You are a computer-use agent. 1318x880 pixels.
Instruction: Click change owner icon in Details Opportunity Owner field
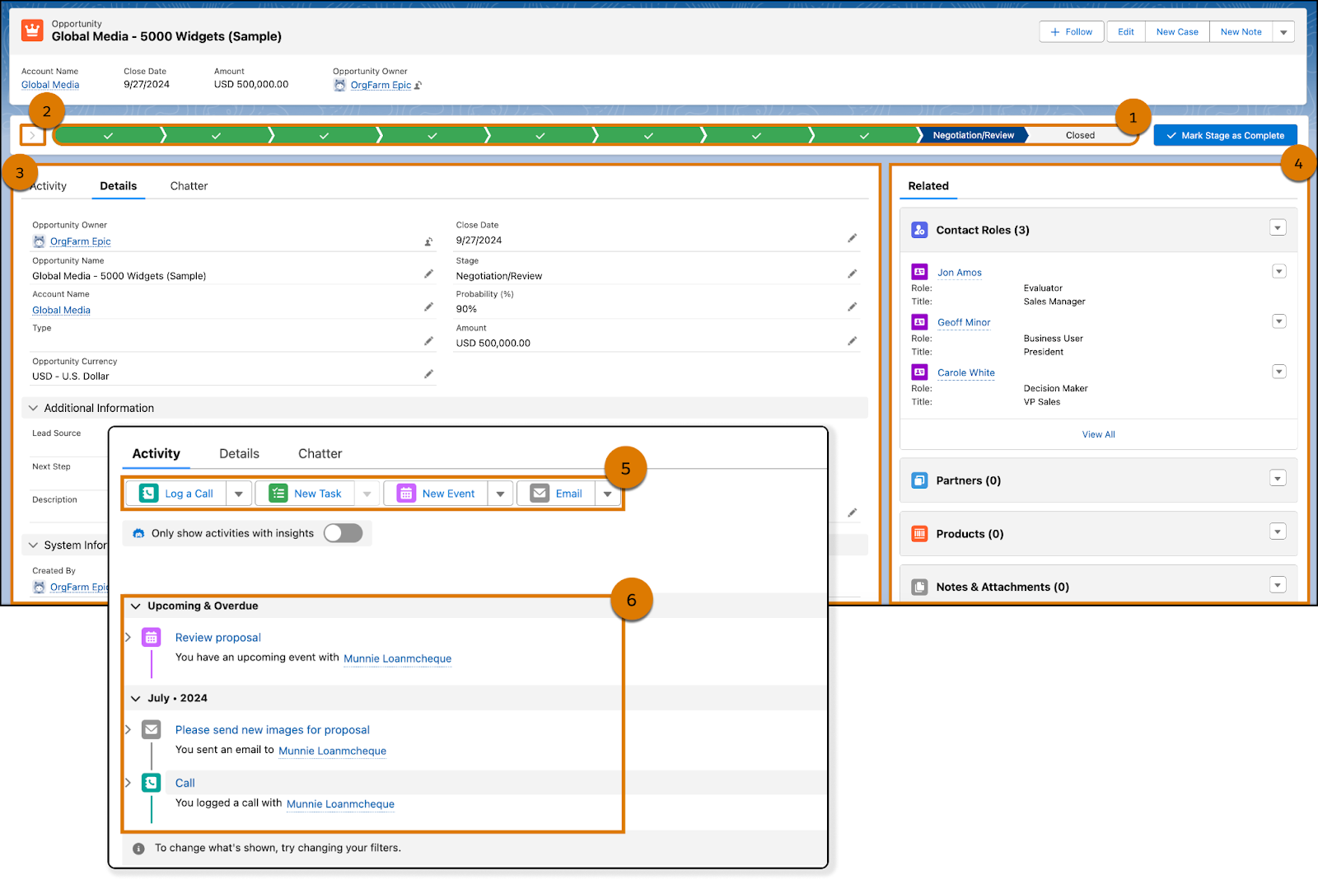coord(428,241)
